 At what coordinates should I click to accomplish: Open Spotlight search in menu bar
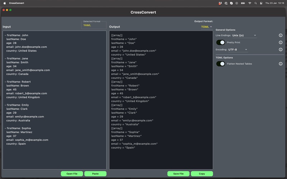[x=255, y=3]
